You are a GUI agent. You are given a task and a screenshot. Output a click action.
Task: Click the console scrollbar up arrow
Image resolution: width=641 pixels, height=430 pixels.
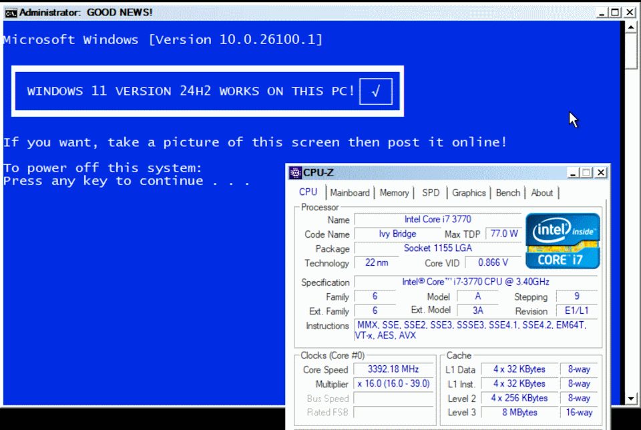[x=631, y=27]
